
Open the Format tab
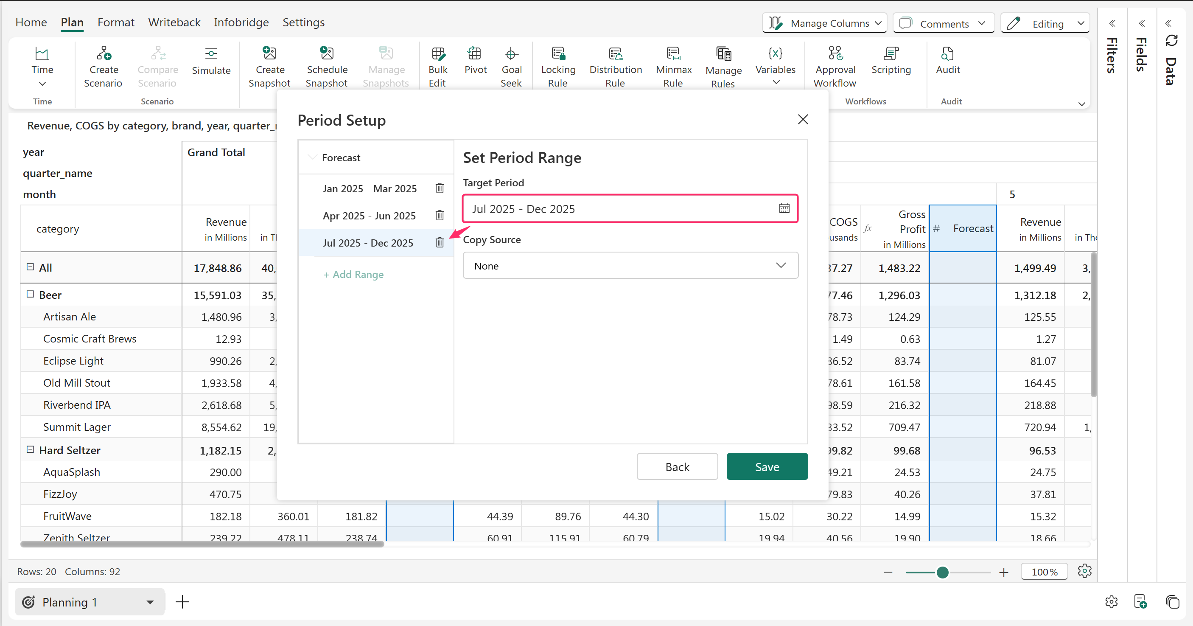click(x=116, y=22)
